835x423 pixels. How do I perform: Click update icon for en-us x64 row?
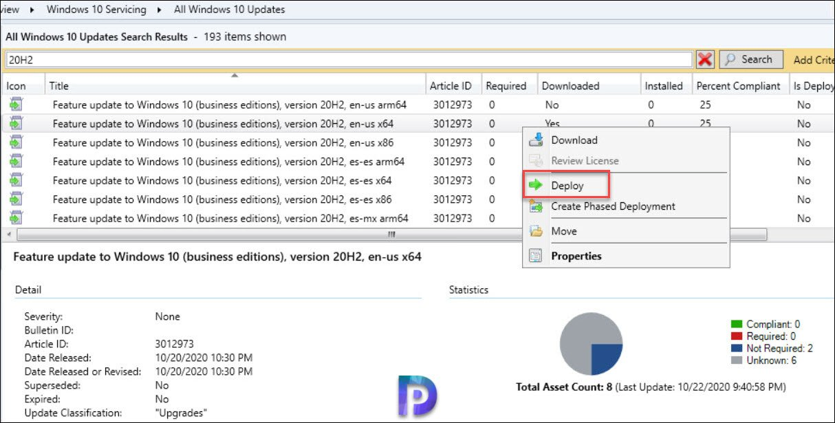[x=16, y=124]
